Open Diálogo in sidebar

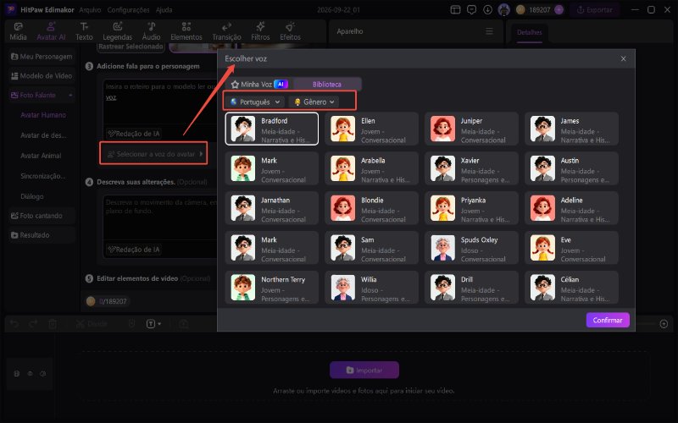point(32,196)
